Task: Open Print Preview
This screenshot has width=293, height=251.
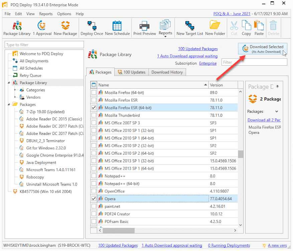Action: [145, 28]
